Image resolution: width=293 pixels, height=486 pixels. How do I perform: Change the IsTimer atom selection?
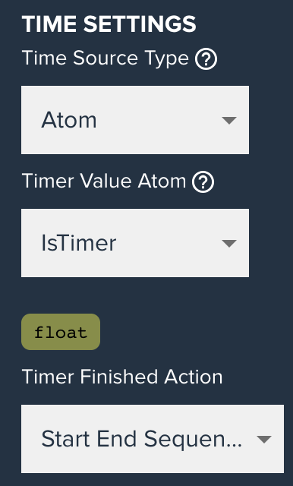(x=135, y=243)
